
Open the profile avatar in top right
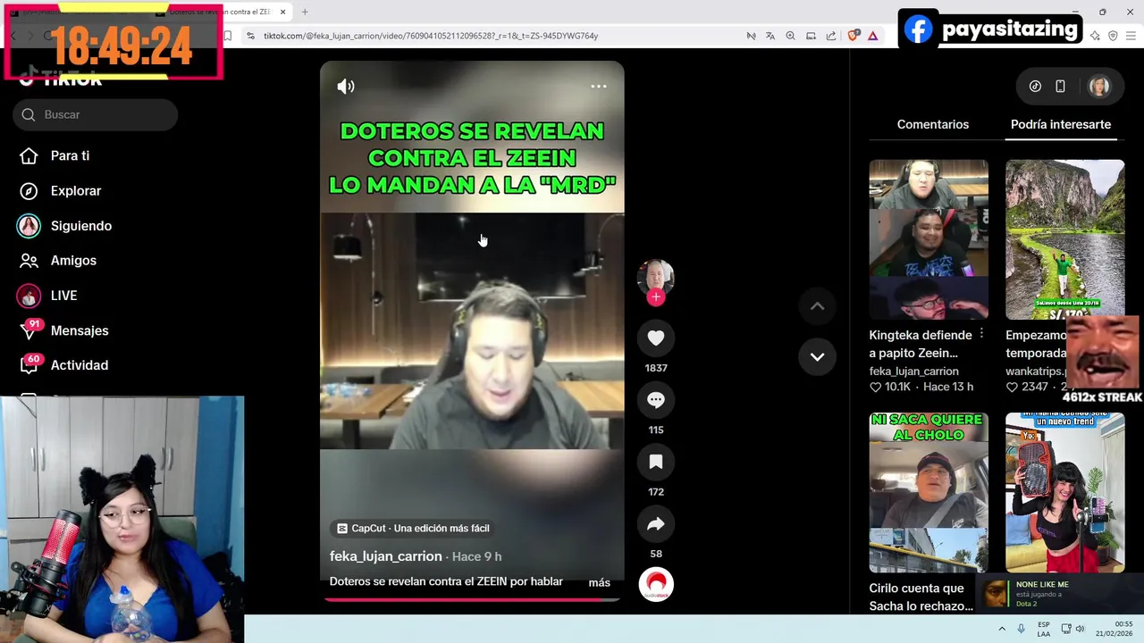click(x=1098, y=87)
